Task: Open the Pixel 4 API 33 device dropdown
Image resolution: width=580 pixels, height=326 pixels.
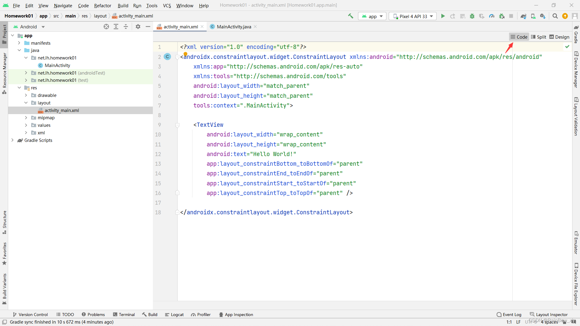Action: (x=413, y=16)
